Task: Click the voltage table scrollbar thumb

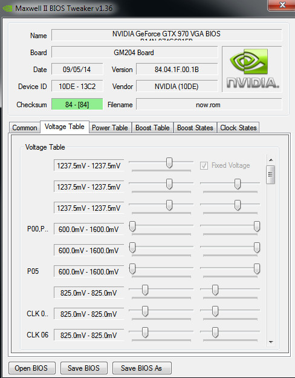Action: [x=271, y=174]
